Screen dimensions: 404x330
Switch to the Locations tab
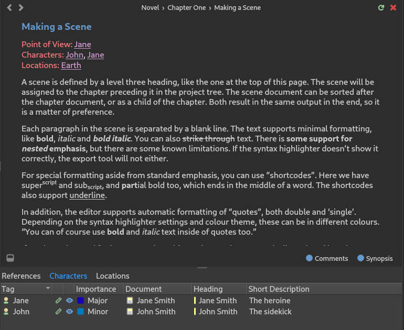(x=112, y=276)
